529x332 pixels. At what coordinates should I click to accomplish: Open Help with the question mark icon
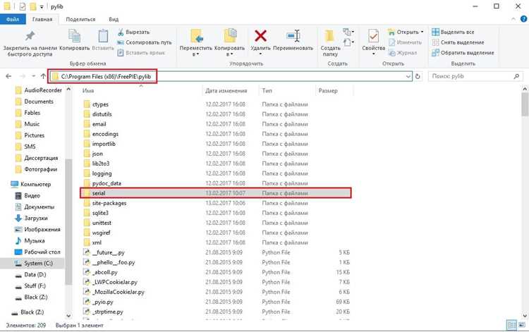[523, 19]
